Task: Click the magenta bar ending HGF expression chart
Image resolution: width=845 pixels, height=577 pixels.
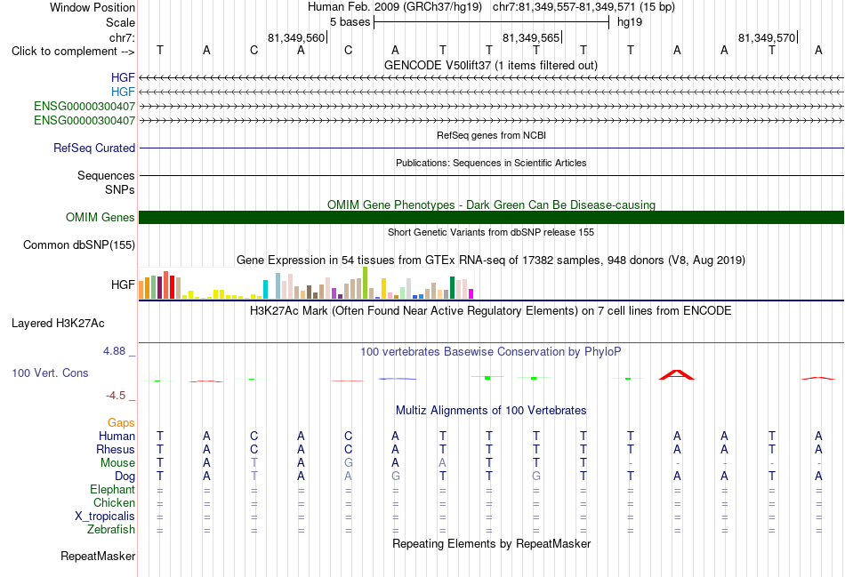Action: pyautogui.click(x=471, y=294)
